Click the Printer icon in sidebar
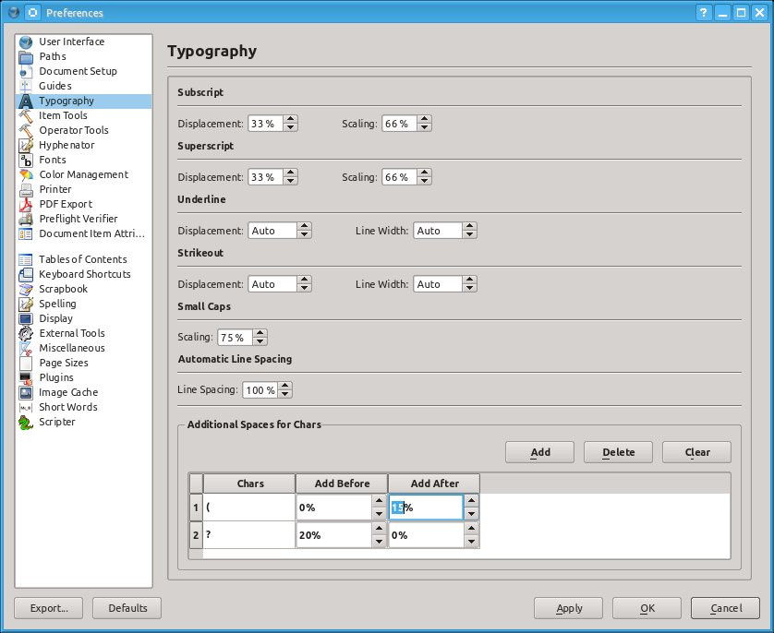The height and width of the screenshot is (633, 774). click(x=26, y=189)
